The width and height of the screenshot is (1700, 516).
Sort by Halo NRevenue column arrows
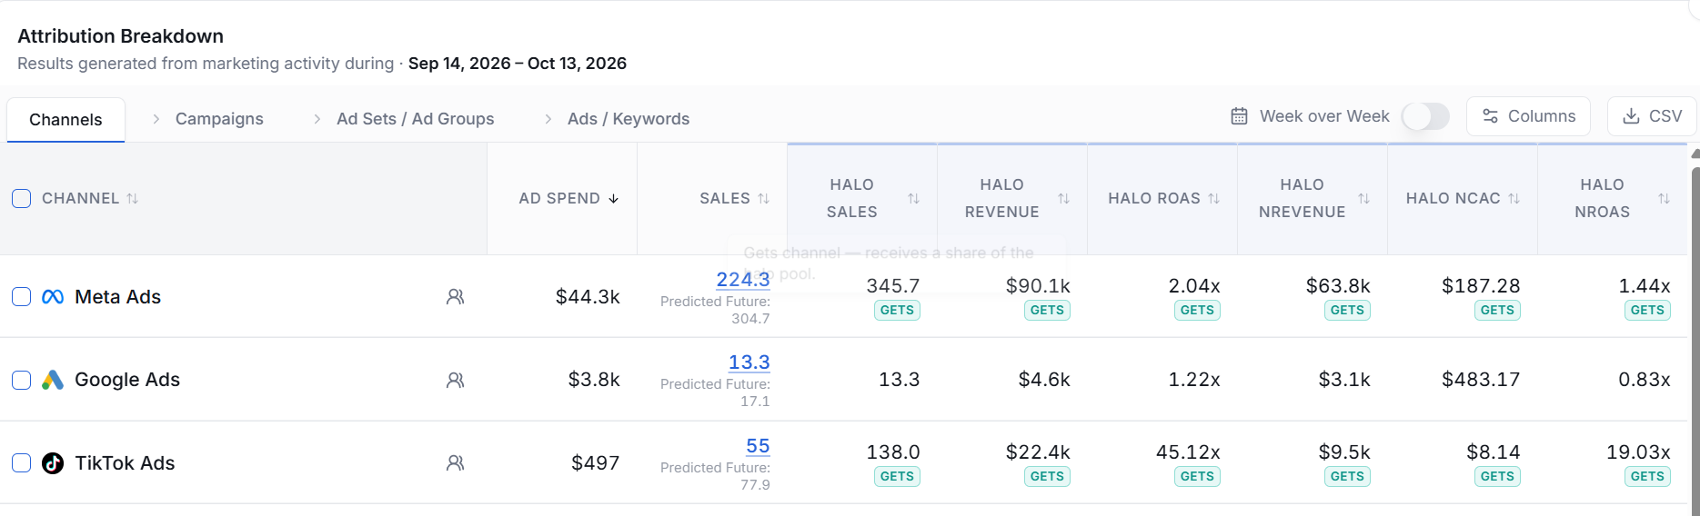tap(1364, 198)
